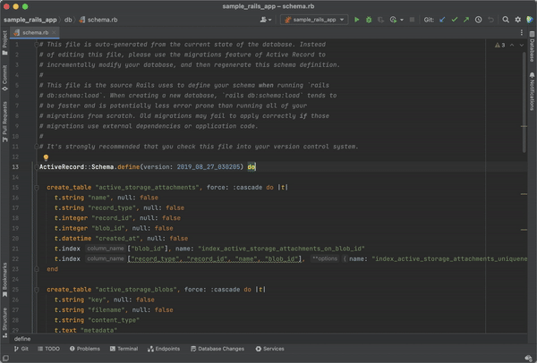Collapse the active_storage_blobs create_table block
537x363 pixels.
[x=37, y=290]
